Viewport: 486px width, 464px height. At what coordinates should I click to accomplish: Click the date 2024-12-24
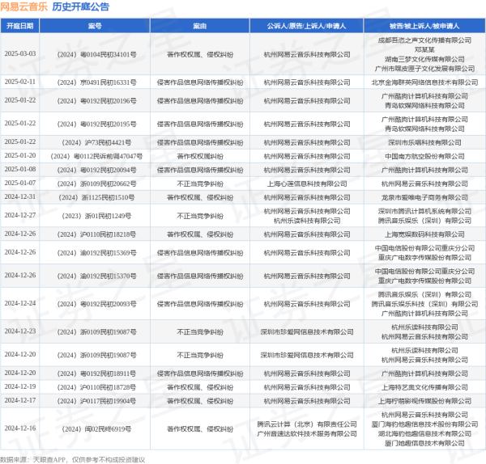(x=19, y=303)
